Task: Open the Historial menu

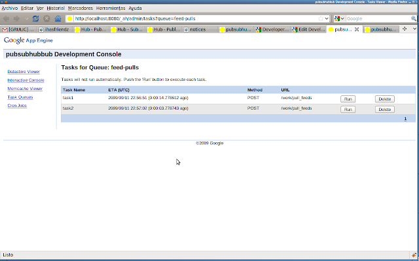Action: tap(56, 8)
